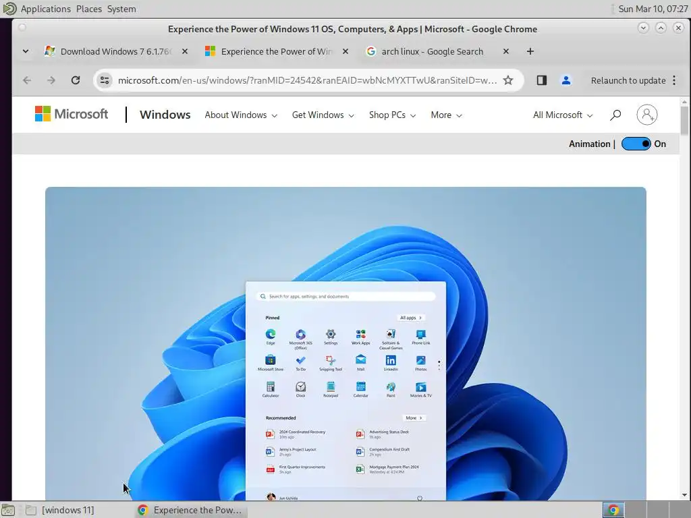The height and width of the screenshot is (518, 691).
Task: Open Chrome three-dot menu
Action: coord(674,80)
